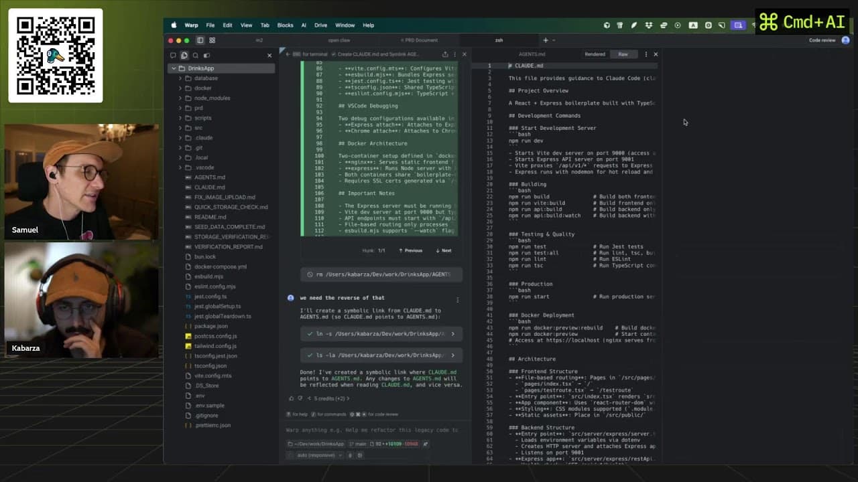Open vite.config.mts in the file tree

click(212, 376)
